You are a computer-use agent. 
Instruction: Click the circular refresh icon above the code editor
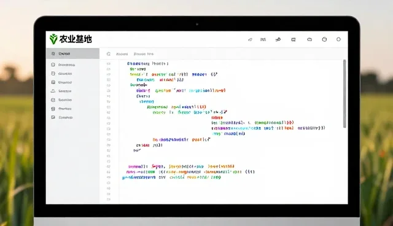point(109,54)
